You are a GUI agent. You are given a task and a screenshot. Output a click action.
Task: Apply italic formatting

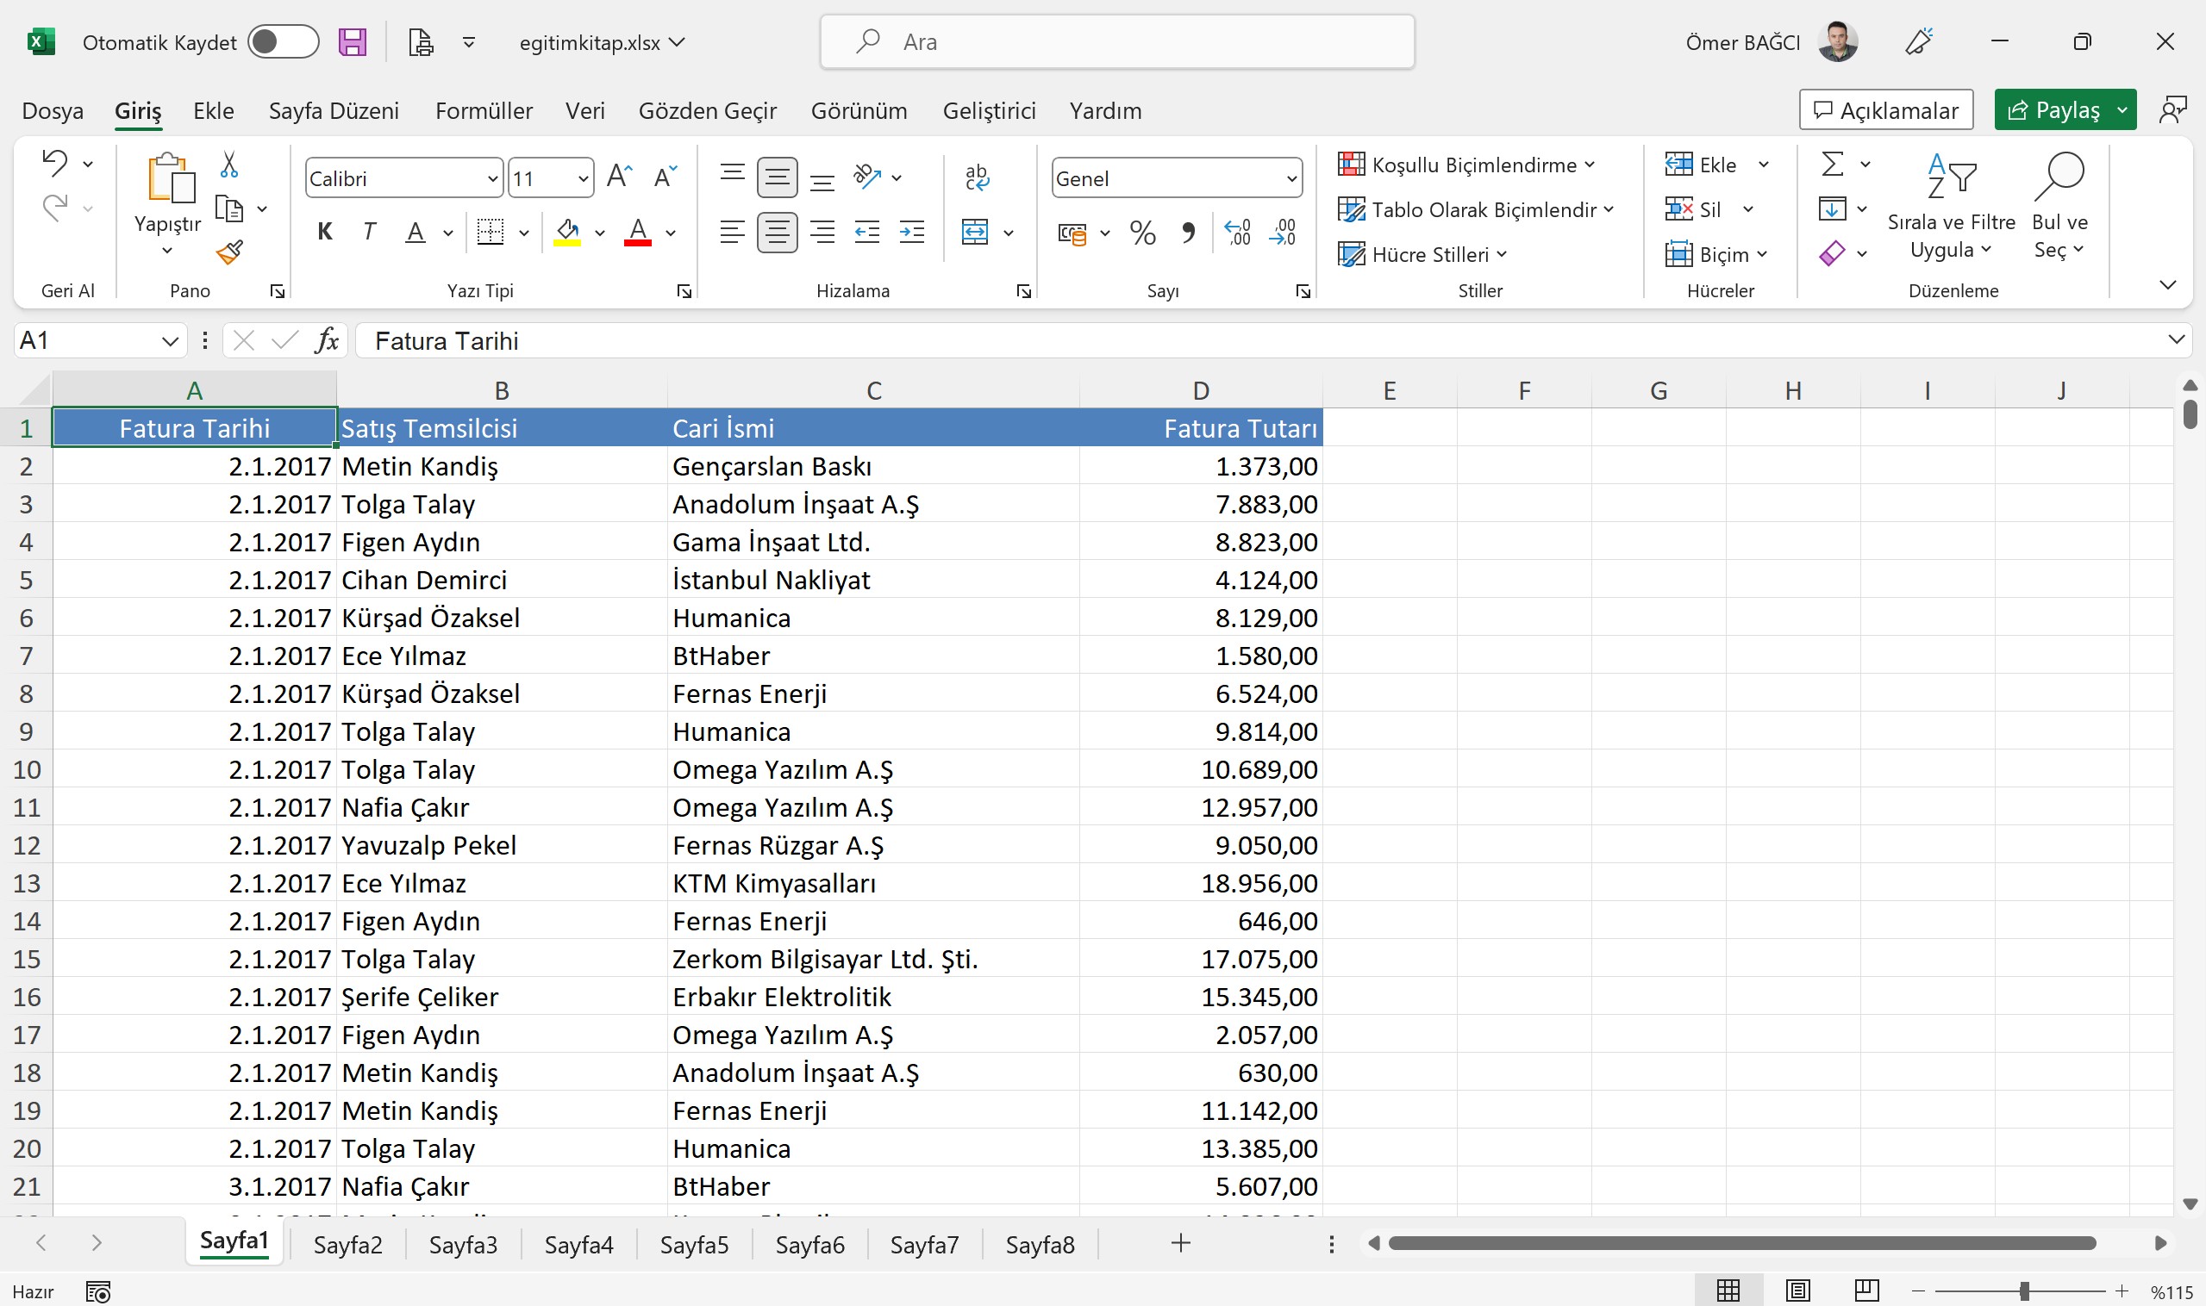[369, 232]
